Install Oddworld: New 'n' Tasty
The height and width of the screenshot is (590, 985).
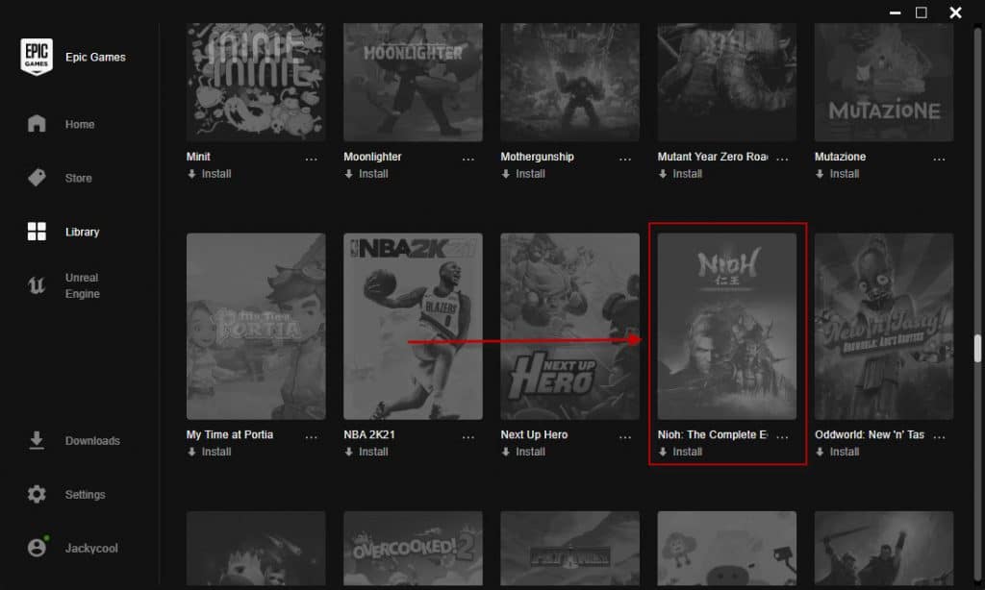tap(838, 452)
